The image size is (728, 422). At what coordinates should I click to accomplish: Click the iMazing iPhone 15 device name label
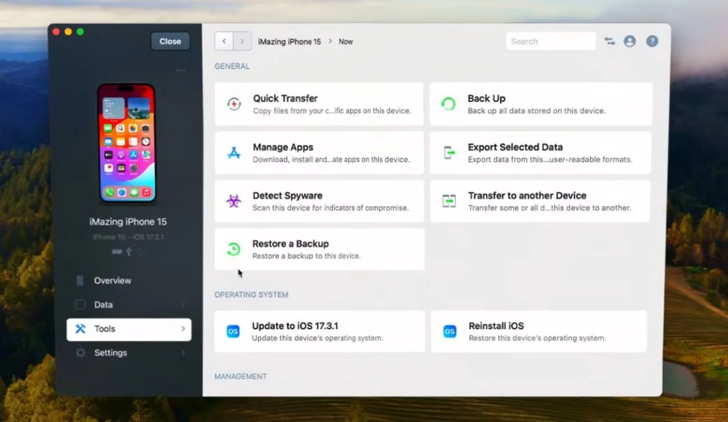tap(128, 222)
